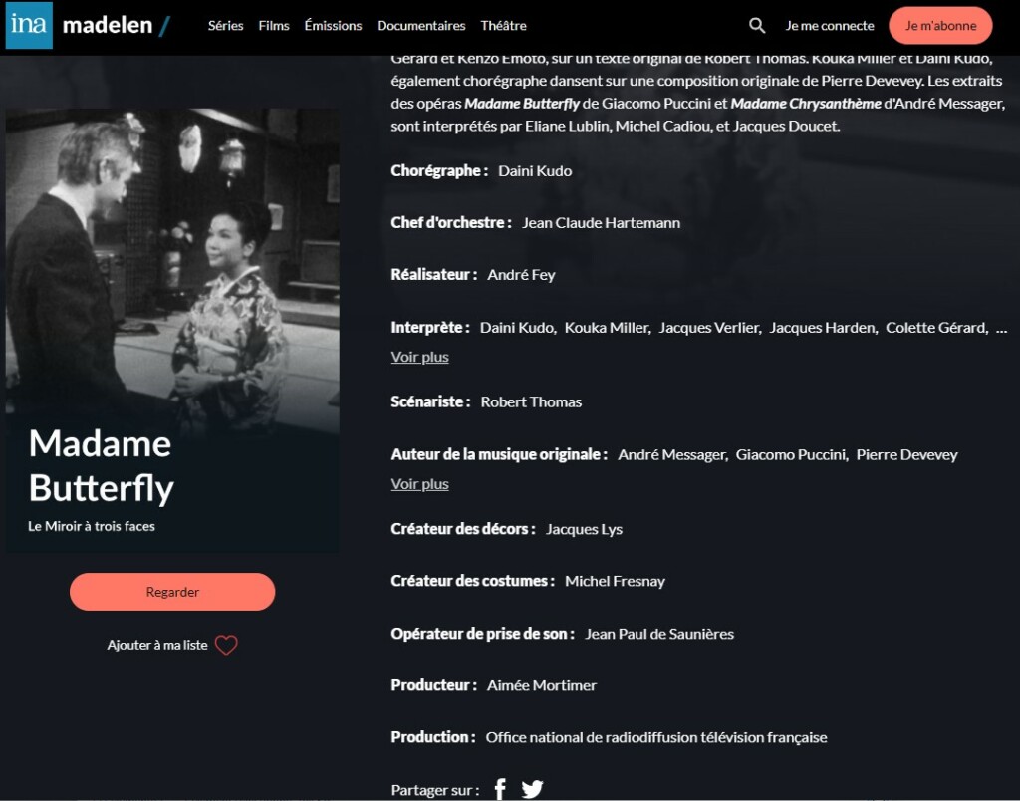Click the Regarder button
The image size is (1020, 801).
pyautogui.click(x=172, y=592)
